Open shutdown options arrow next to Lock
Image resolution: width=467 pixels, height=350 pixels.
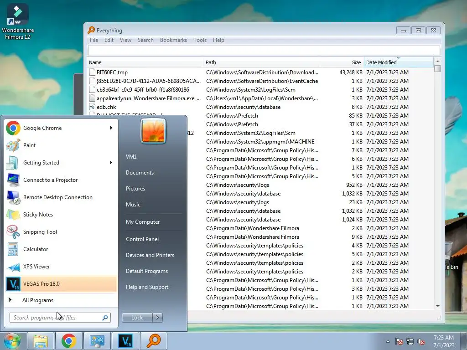[x=157, y=318]
